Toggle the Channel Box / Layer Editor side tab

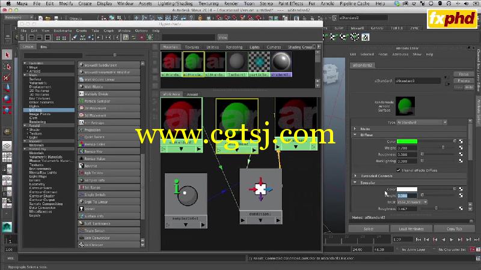pos(478,70)
